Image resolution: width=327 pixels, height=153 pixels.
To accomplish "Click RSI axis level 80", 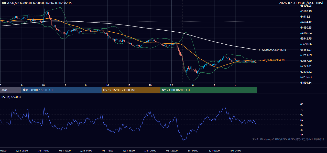I will (302, 104).
